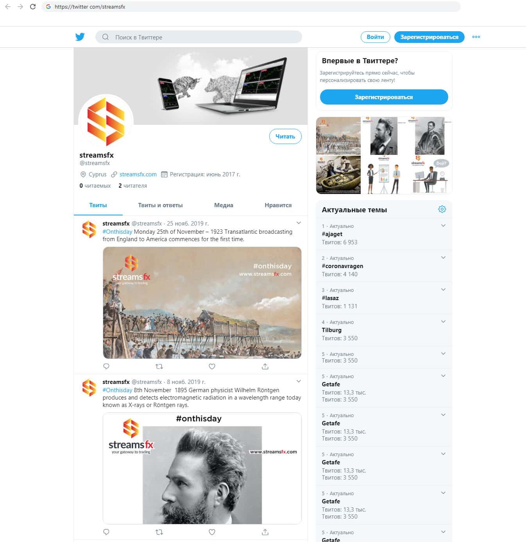Reload the page with the browser refresh icon

click(33, 7)
